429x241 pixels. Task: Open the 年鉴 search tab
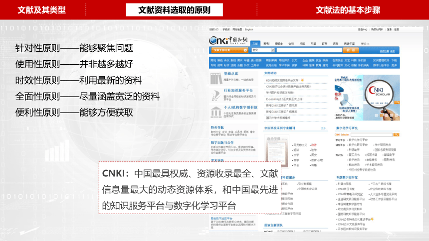313,44
